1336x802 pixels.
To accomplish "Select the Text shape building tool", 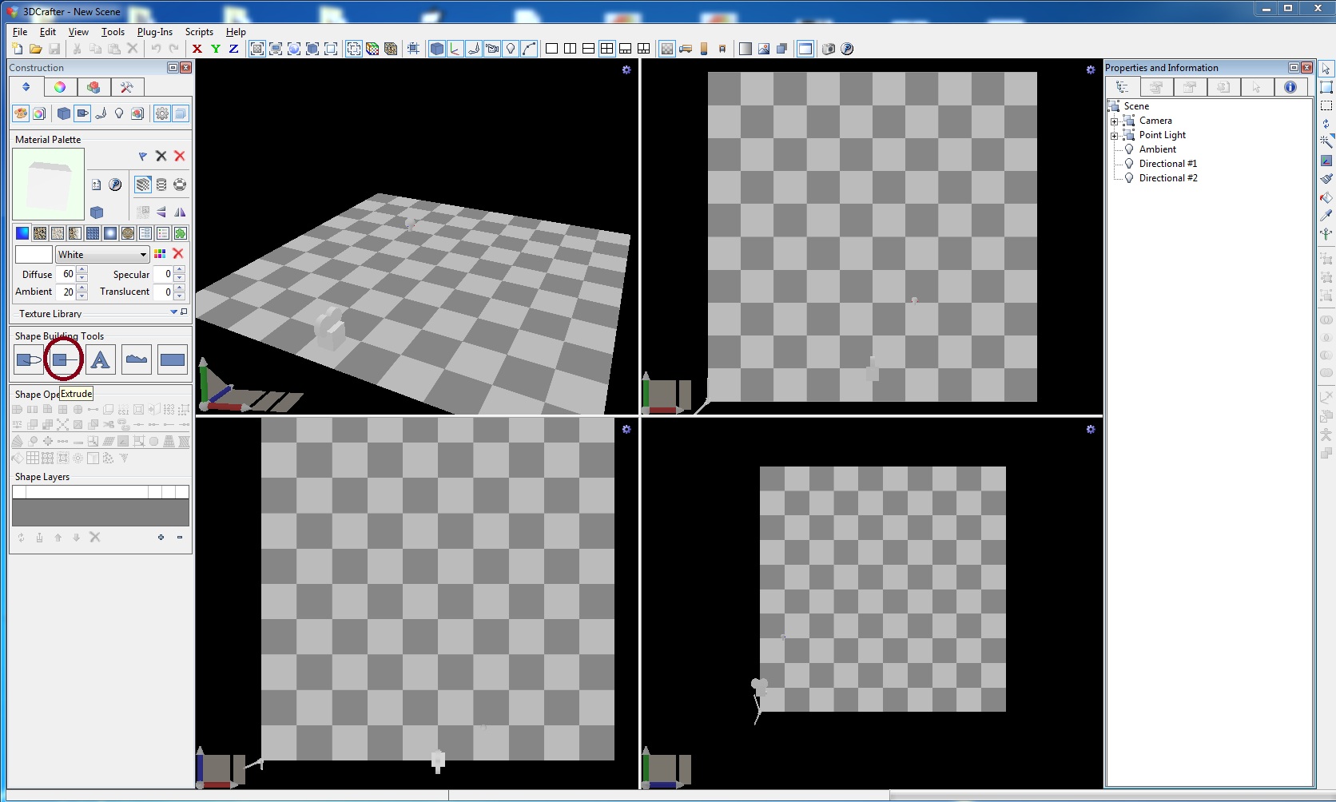I will (101, 359).
